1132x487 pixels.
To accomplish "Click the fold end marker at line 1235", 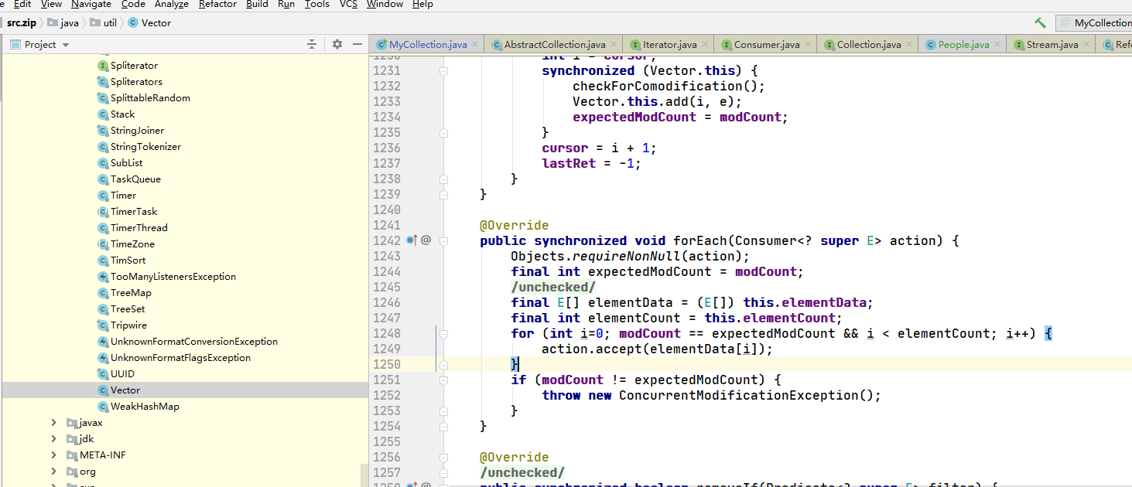I will (x=444, y=132).
